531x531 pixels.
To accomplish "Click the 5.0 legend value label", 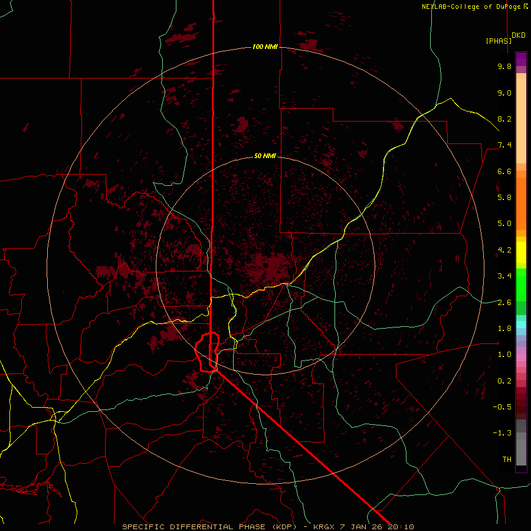I will 504,224.
